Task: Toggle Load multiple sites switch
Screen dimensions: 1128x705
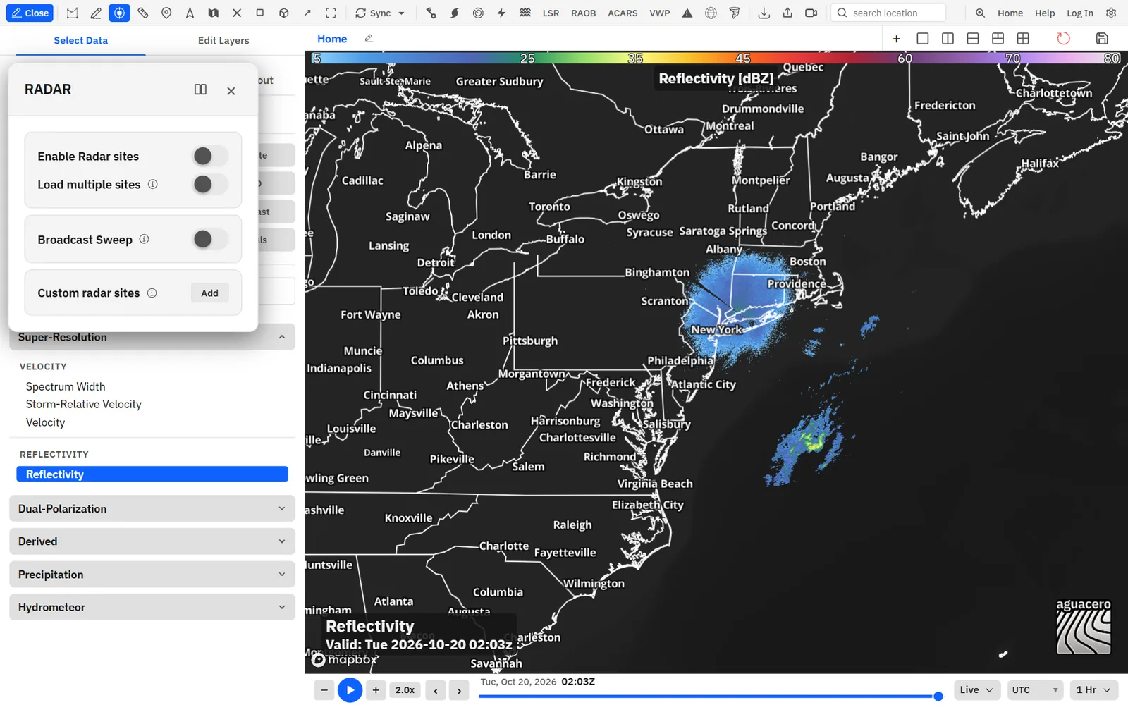Action: click(210, 184)
